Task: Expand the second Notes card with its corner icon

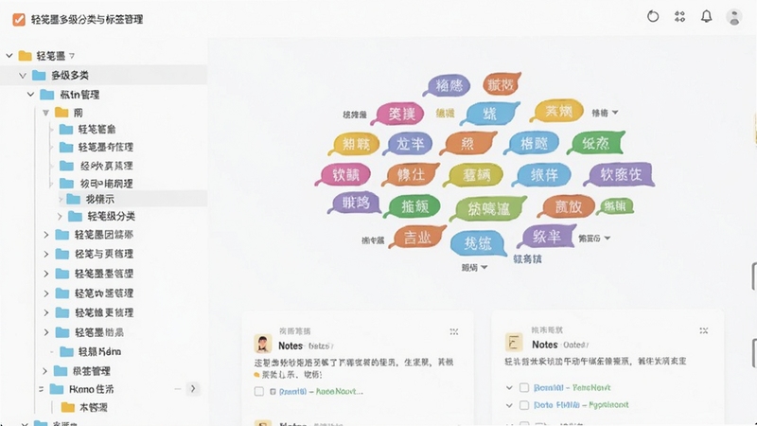Action: (x=703, y=330)
